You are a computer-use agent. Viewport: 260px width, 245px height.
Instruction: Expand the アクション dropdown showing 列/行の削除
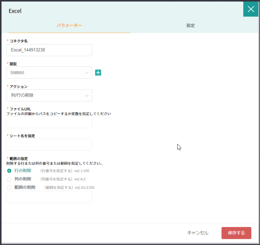pos(49,95)
